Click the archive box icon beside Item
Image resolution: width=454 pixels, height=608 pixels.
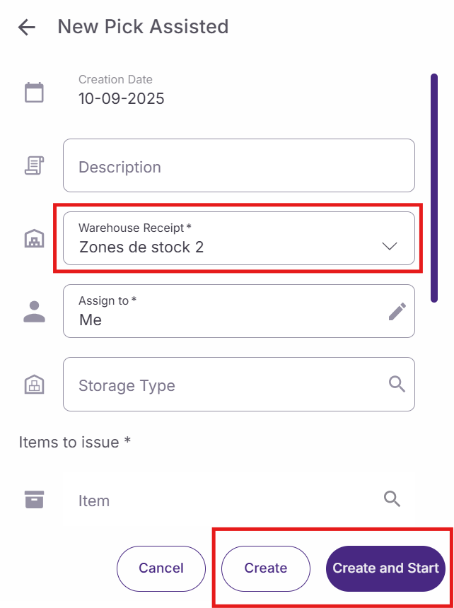click(34, 499)
